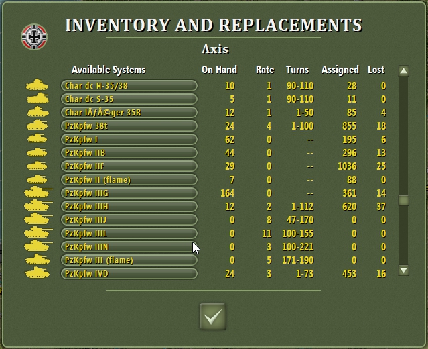
Task: Click the PzKpfw IIF tank icon
Action: point(37,166)
